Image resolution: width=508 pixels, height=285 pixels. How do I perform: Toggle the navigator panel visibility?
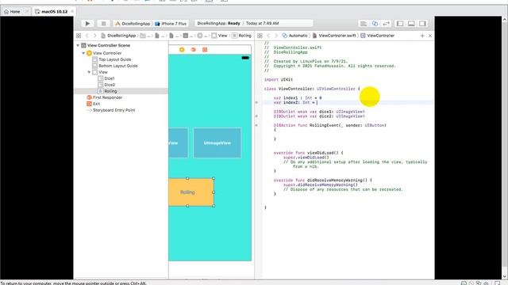[x=400, y=24]
